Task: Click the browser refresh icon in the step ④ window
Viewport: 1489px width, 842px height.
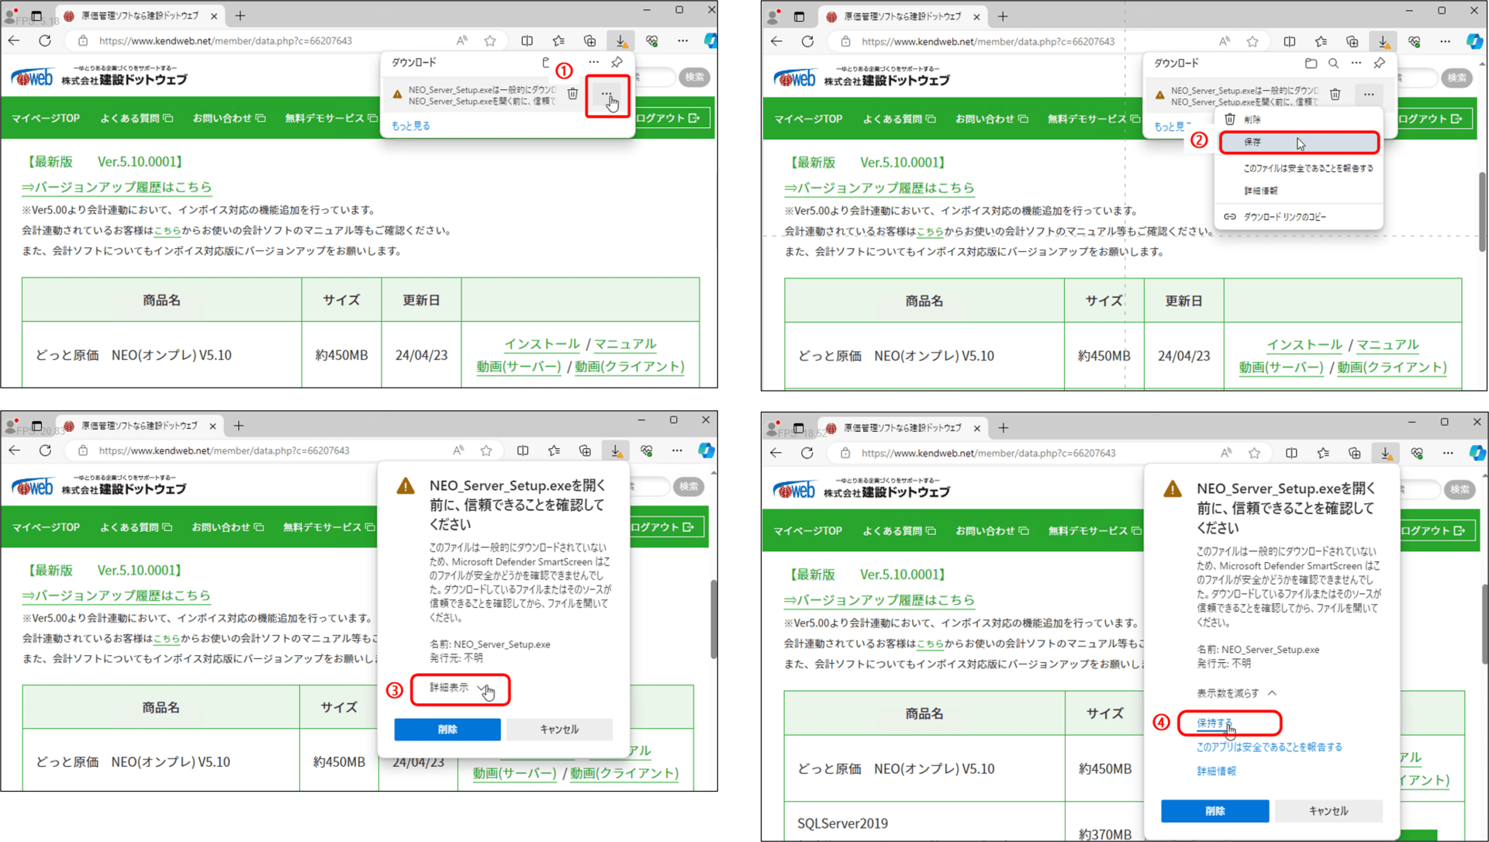Action: point(807,453)
